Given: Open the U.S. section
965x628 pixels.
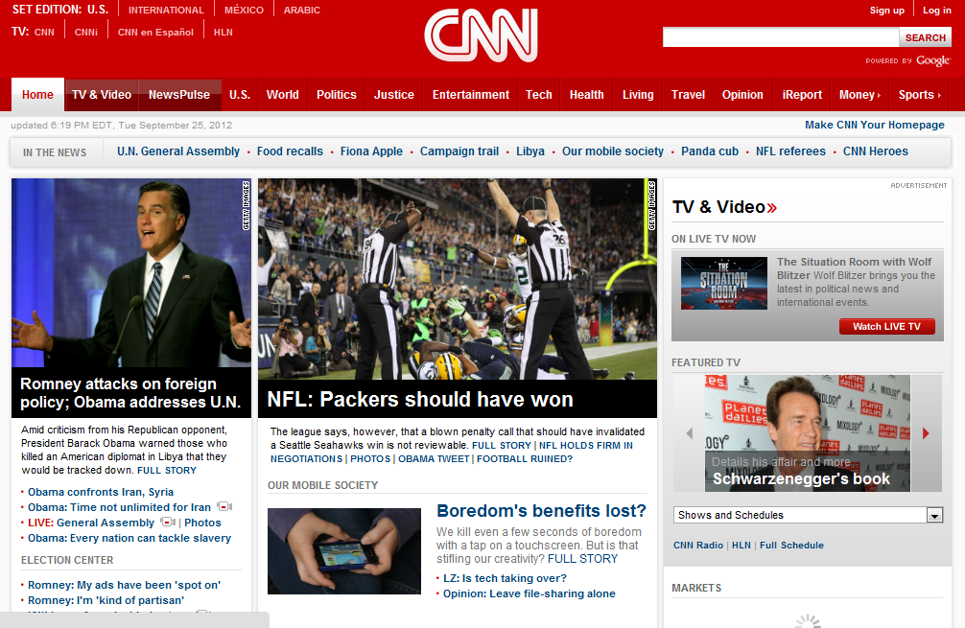Looking at the screenshot, I should point(240,95).
